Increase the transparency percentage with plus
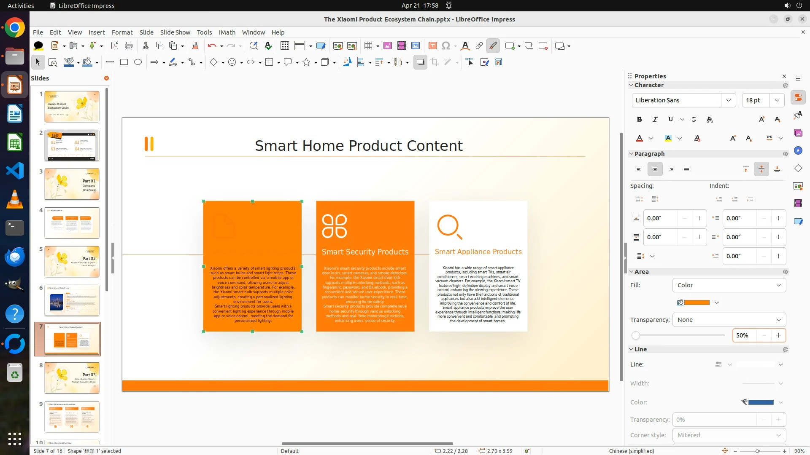 (778, 335)
